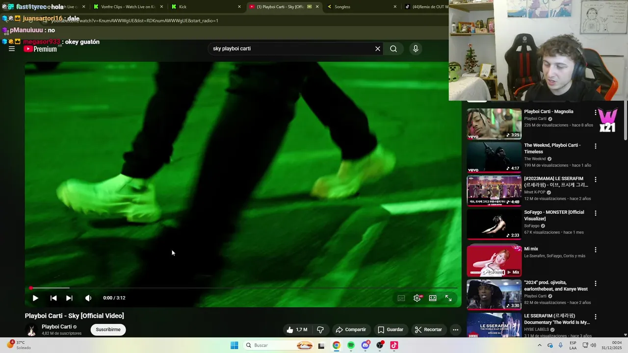Close the Kick tab
Screen dimensions: 628x353
pos(239,7)
